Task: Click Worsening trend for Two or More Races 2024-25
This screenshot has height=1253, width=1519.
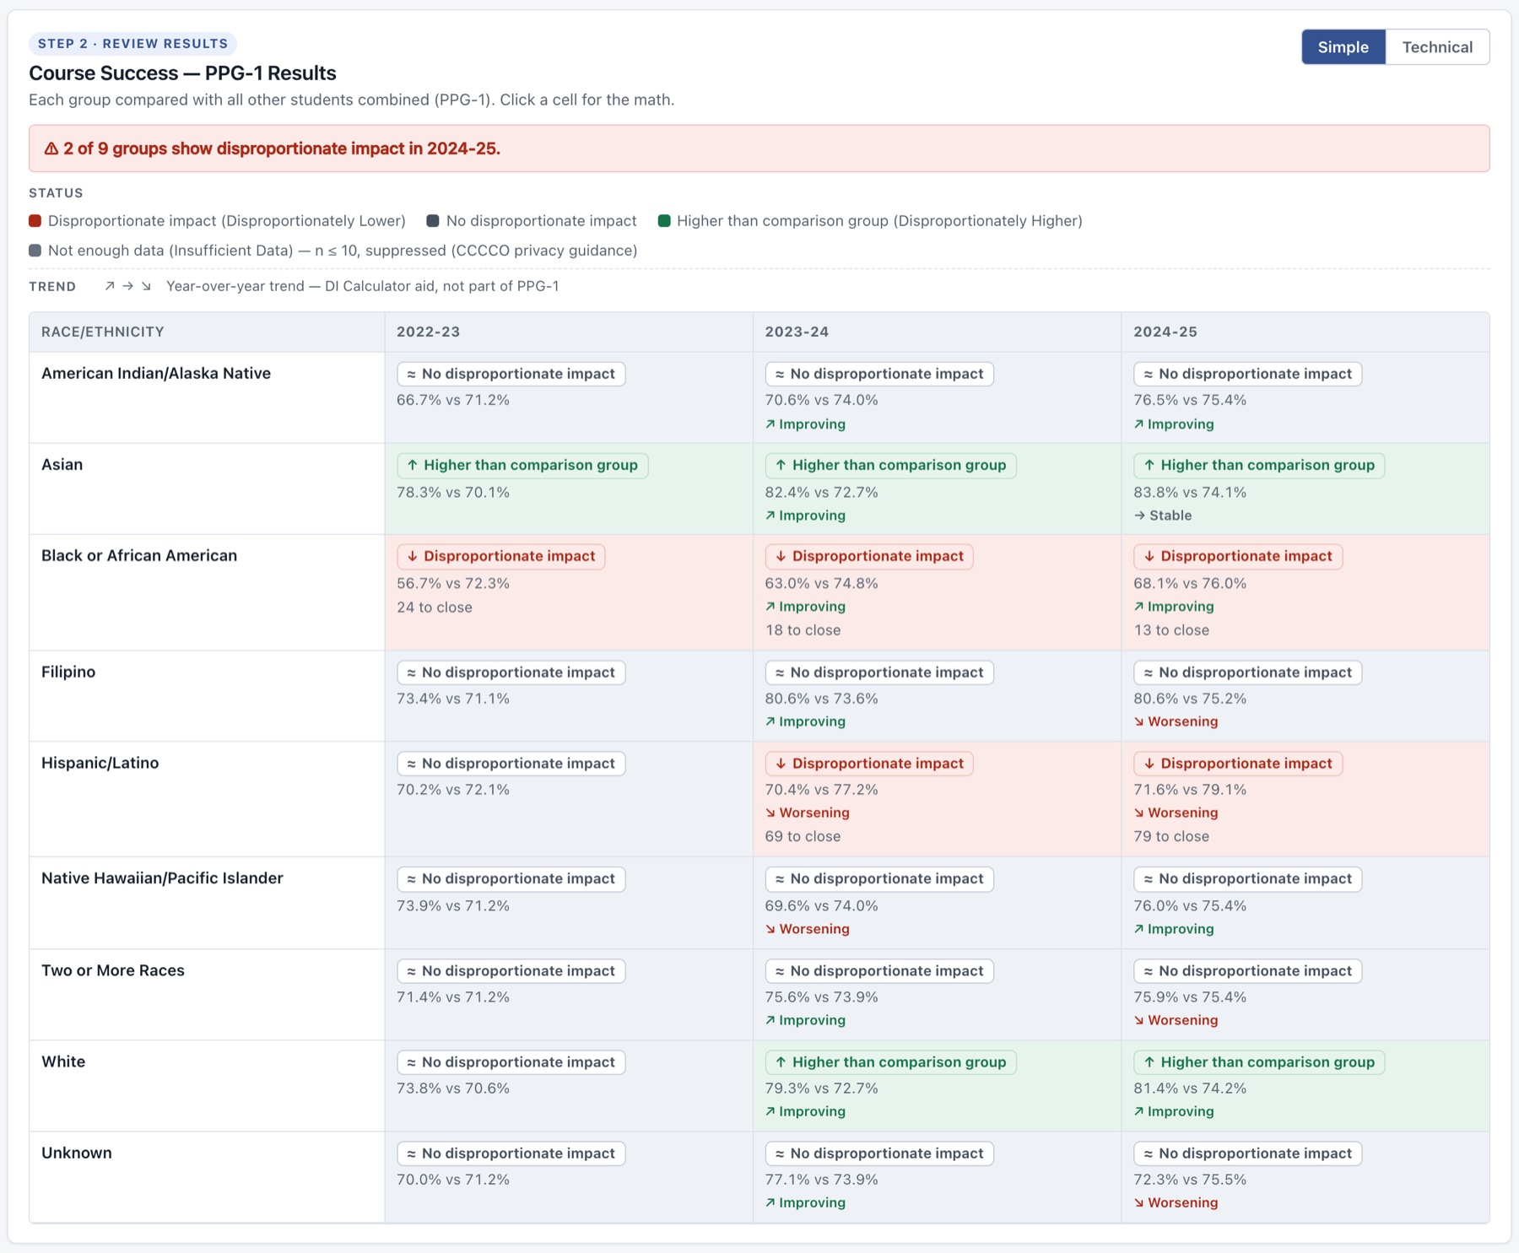Action: 1176,1020
